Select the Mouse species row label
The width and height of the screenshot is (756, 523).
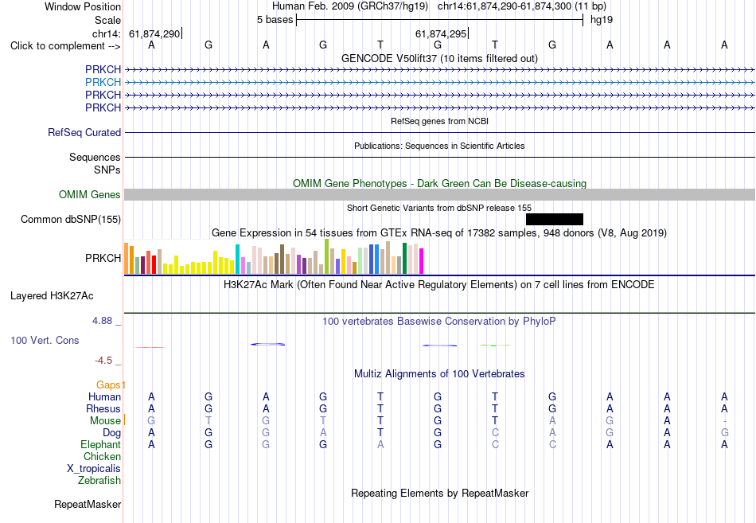point(105,421)
